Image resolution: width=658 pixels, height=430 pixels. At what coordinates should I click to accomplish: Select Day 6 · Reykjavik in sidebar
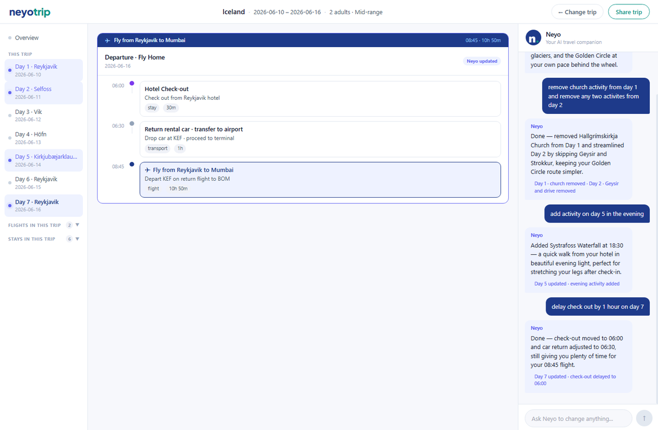(x=43, y=183)
